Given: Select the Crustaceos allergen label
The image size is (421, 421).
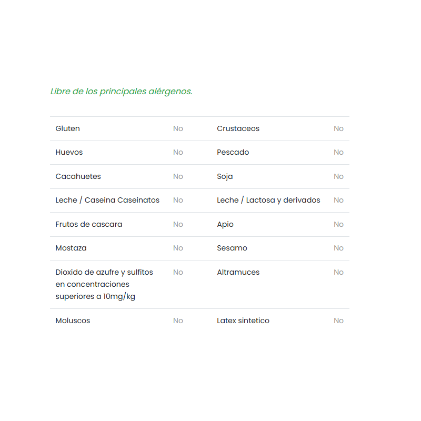Looking at the screenshot, I should point(238,128).
